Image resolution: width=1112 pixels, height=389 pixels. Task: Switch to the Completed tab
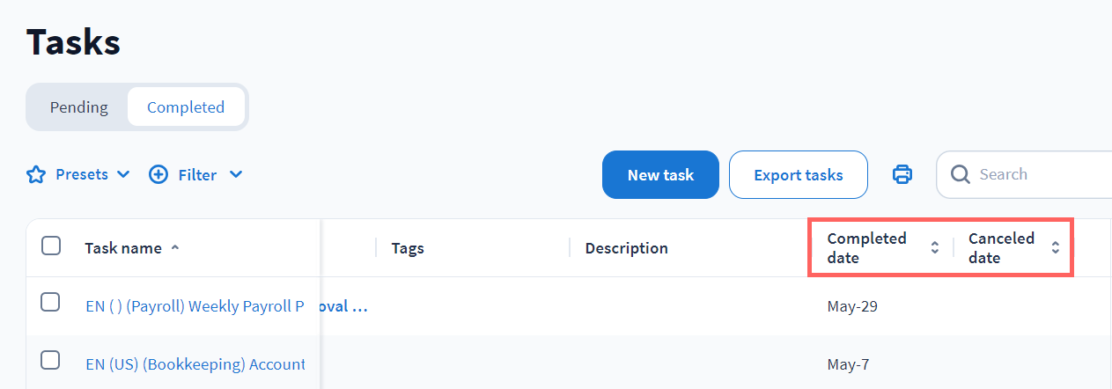186,107
